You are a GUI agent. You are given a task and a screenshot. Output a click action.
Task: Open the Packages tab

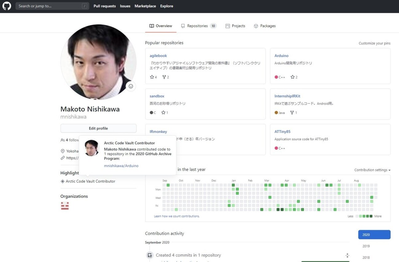coord(265,26)
